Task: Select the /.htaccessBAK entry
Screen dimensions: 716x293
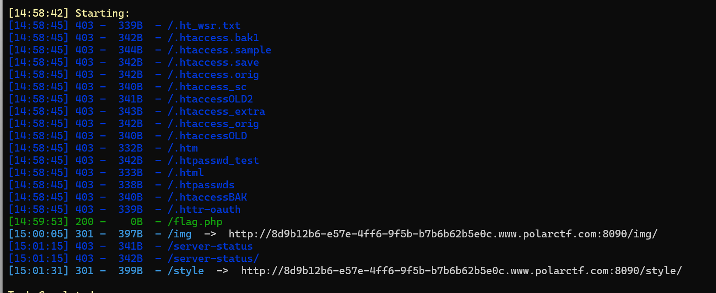Action: pos(207,197)
